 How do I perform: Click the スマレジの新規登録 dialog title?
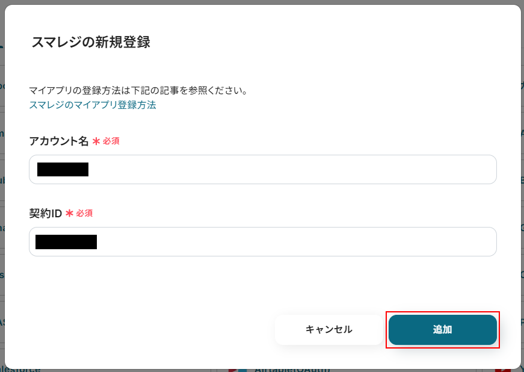click(91, 43)
